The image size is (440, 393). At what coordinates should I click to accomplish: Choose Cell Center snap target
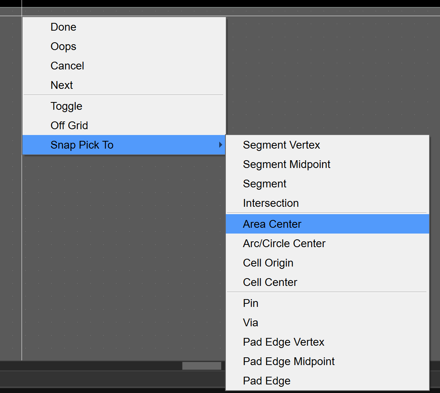[x=270, y=282]
